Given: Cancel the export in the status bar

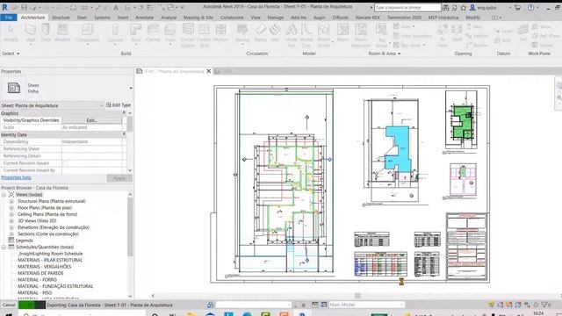Looking at the screenshot, I should click(9, 305).
